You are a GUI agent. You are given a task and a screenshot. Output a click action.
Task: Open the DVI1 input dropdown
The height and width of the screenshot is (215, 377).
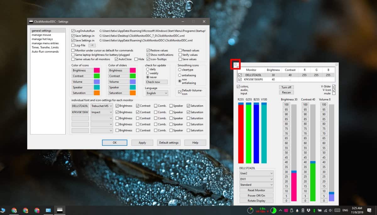(x=256, y=179)
